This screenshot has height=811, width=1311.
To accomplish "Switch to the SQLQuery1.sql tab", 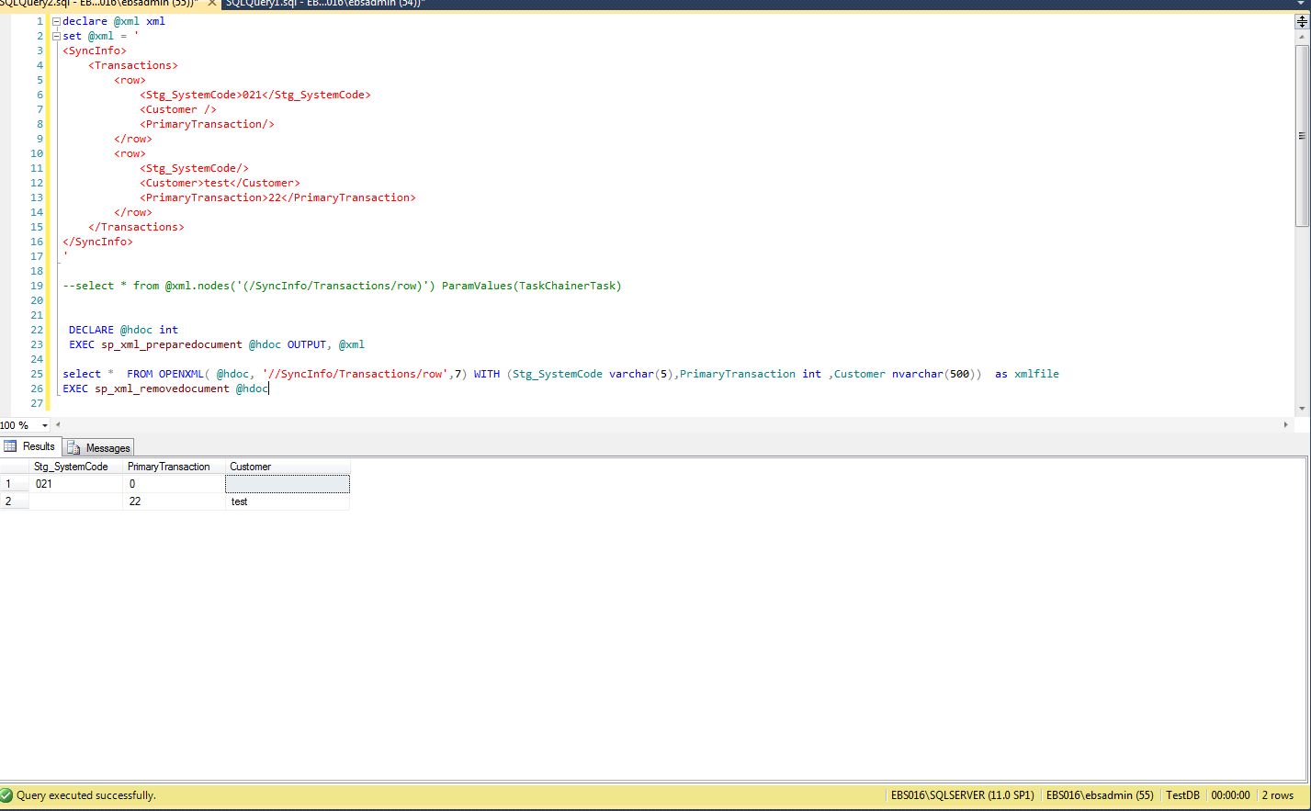I will click(325, 4).
